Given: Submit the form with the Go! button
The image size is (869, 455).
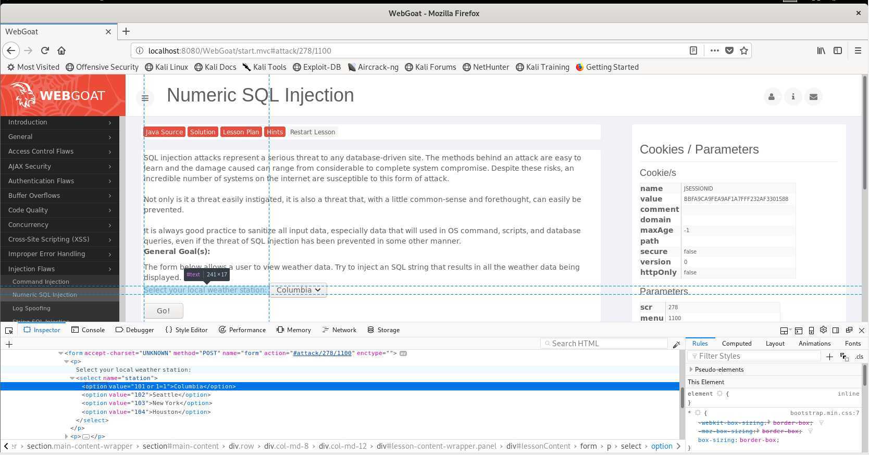Looking at the screenshot, I should pos(164,311).
